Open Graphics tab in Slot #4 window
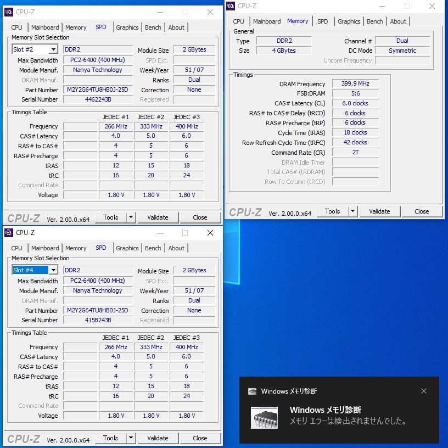 127,248
